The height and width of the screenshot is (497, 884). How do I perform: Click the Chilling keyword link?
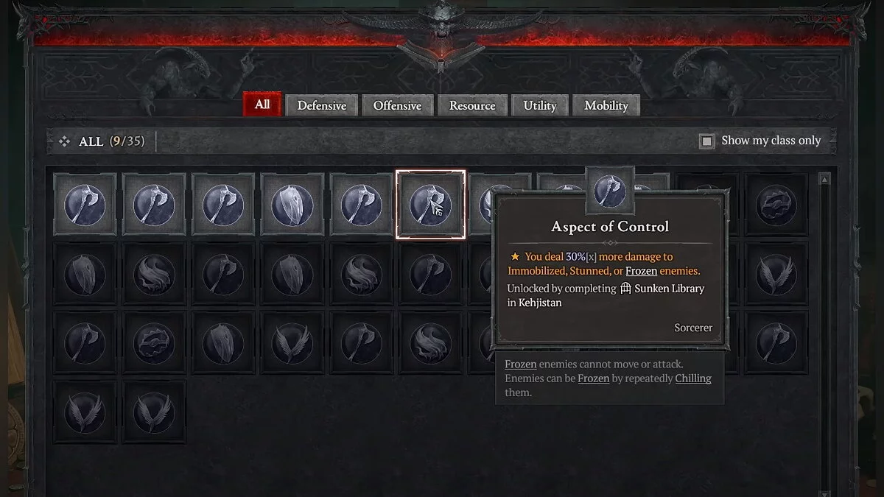(x=693, y=378)
